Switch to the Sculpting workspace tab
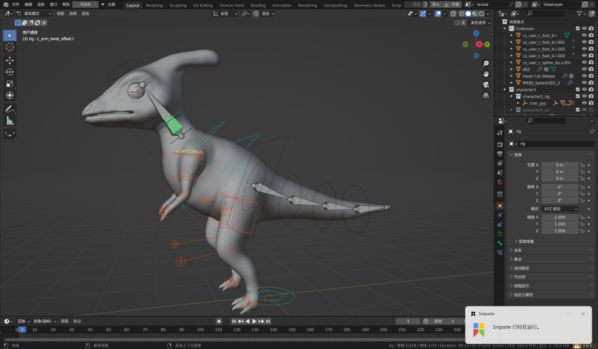The image size is (598, 349). 178,5
